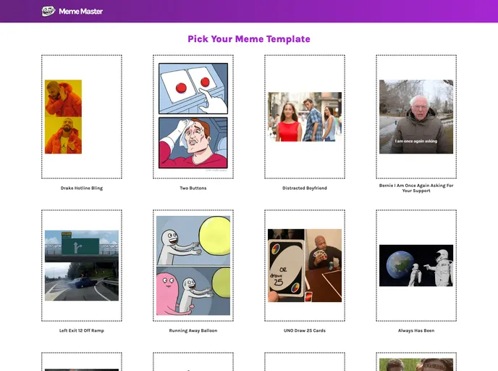Choose the Always Has Been astronaut template
498x371 pixels.
(x=416, y=266)
